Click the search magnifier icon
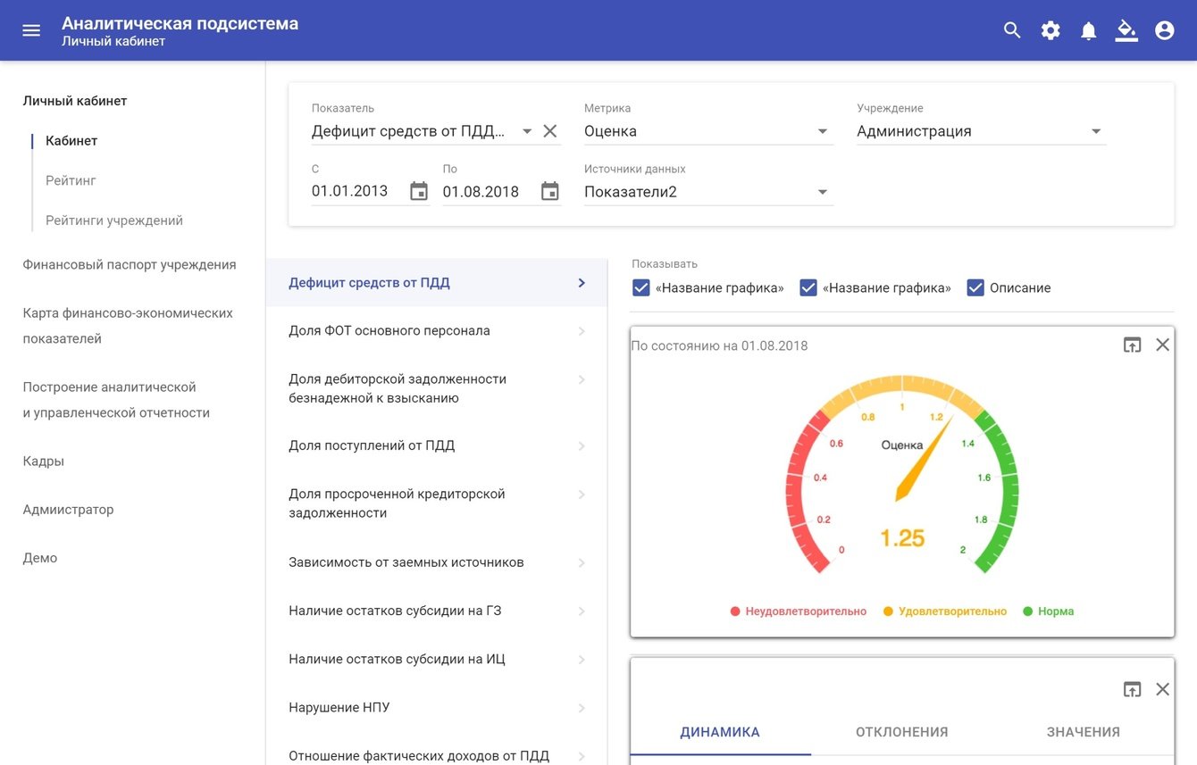Screen dimensions: 1197x765 [x=1012, y=30]
